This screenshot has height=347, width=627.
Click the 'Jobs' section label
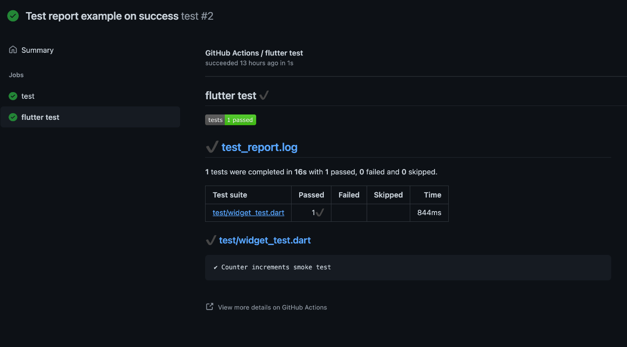16,75
